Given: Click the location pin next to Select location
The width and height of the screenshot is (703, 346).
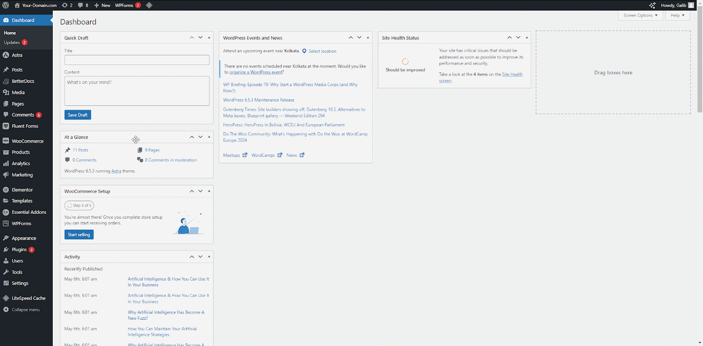Looking at the screenshot, I should 304,51.
